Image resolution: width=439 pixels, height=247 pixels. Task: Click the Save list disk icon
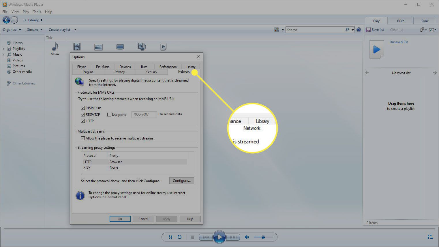pyautogui.click(x=368, y=30)
